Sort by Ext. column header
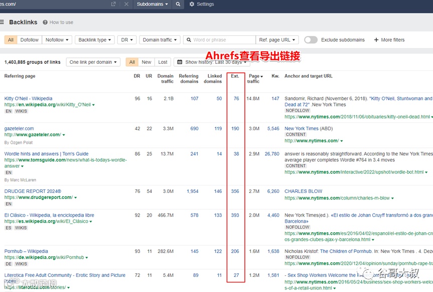This screenshot has width=433, height=292. (235, 76)
